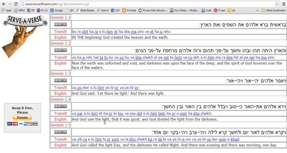
Task: Play audio for Genesis 1:1 verse
Action: [x=56, y=24]
